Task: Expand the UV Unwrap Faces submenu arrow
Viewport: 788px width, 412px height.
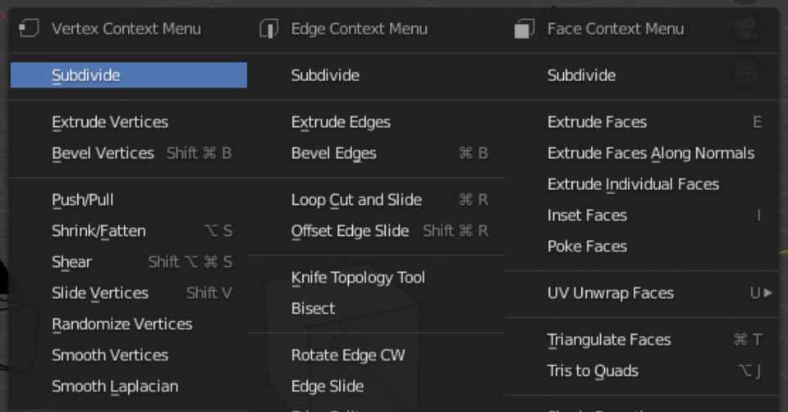Action: coord(768,292)
